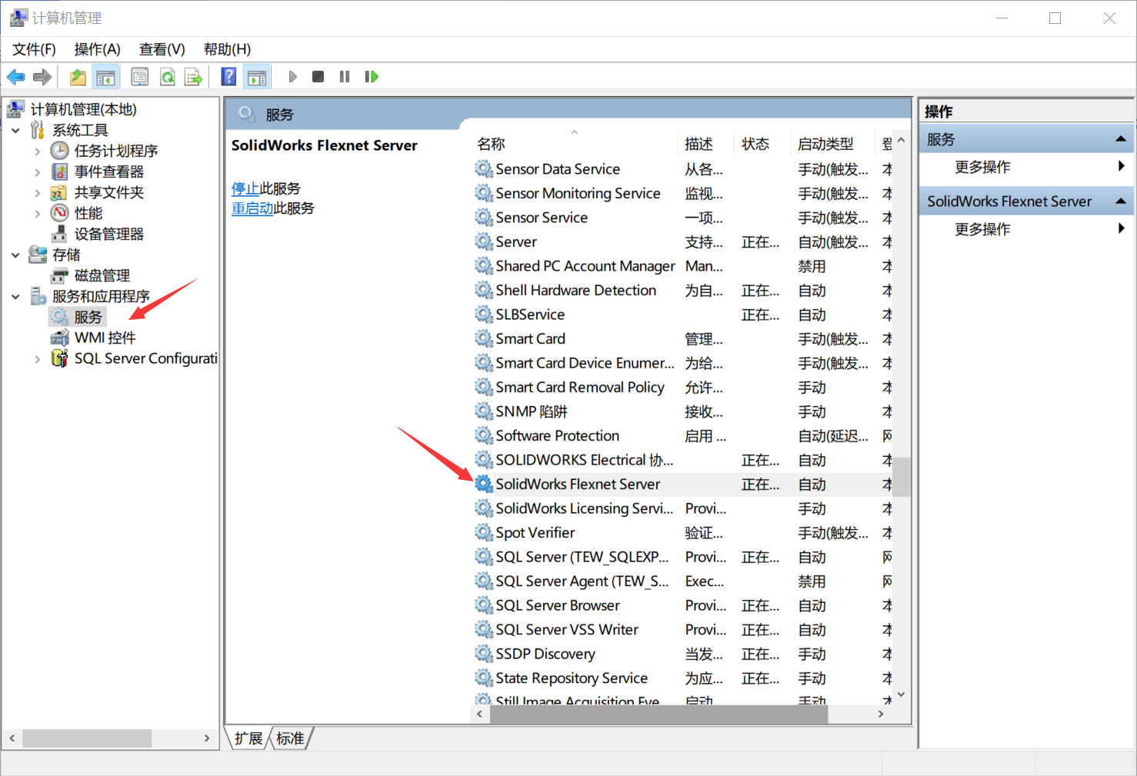Click the Start Service play icon
1137x776 pixels.
292,77
